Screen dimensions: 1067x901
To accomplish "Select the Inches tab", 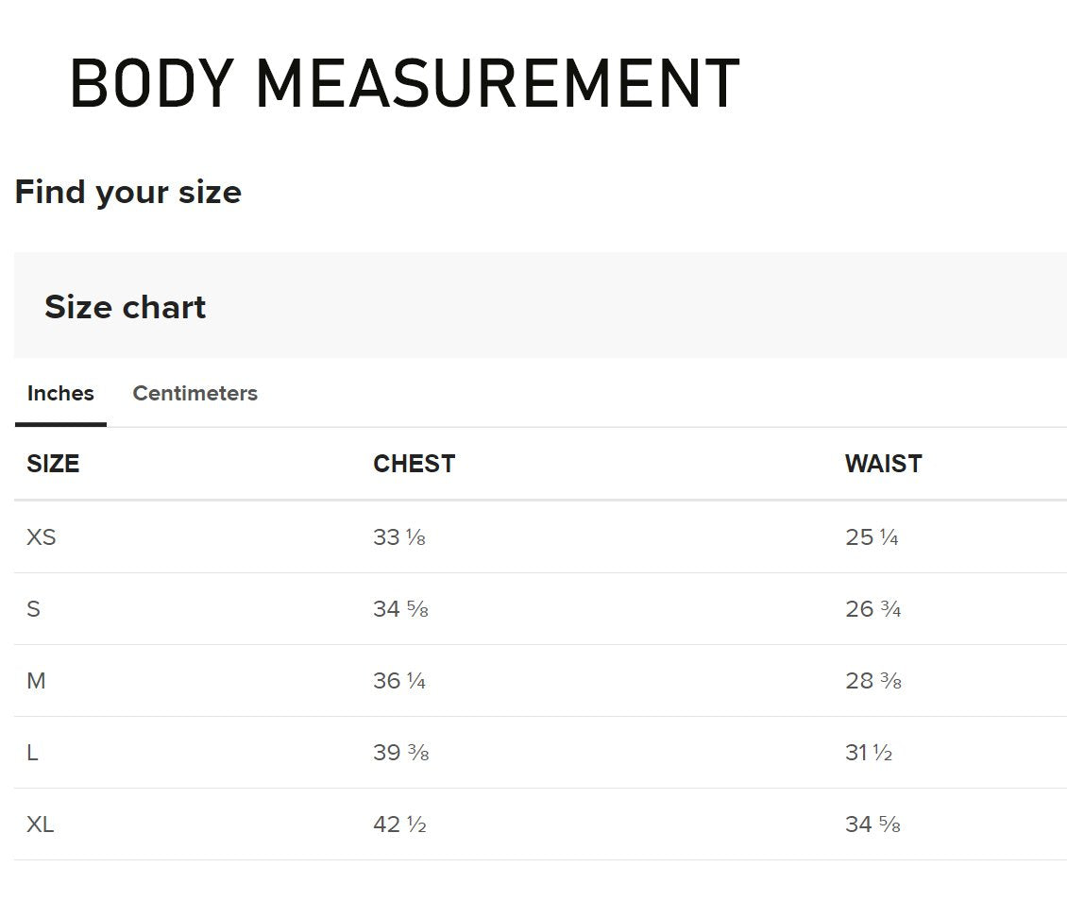I will tap(60, 394).
